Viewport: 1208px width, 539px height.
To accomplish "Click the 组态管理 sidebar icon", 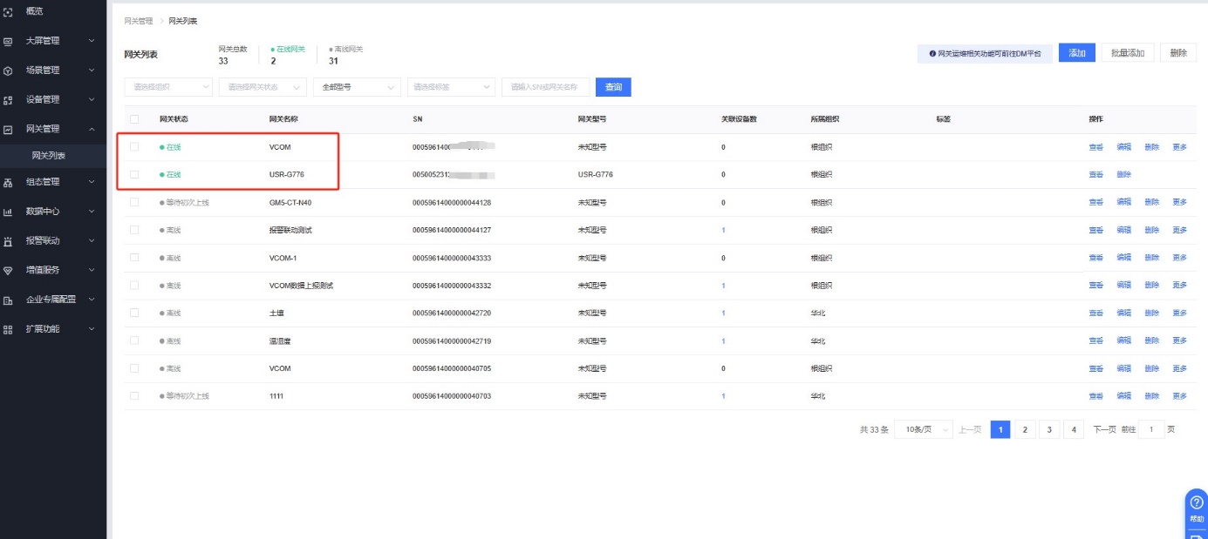I will point(8,183).
